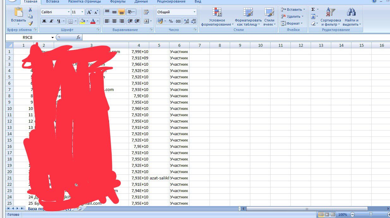Click the zoom slider handle
Screen dimensions: 390x218
(371, 215)
